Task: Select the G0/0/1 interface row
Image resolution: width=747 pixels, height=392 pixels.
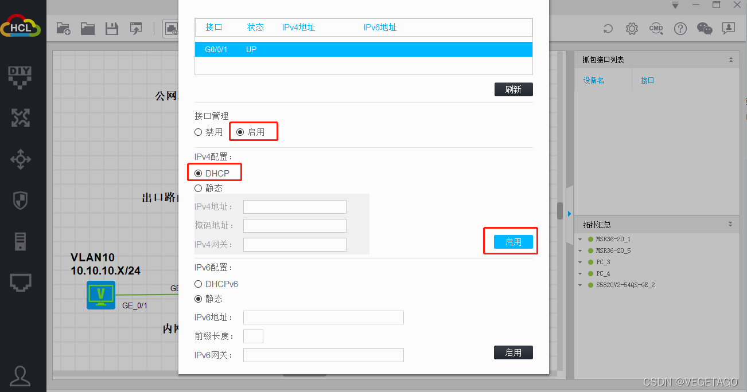Action: click(x=364, y=49)
